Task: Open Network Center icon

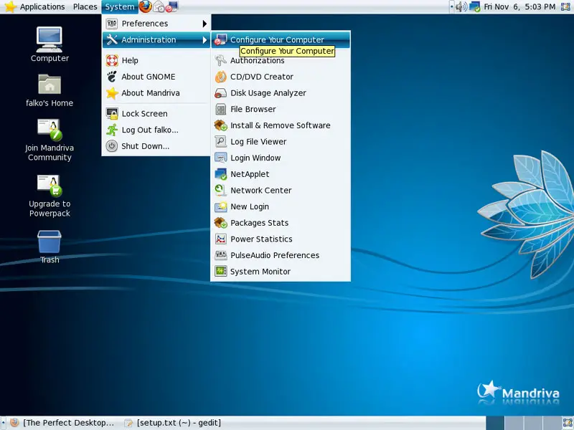Action: click(221, 190)
